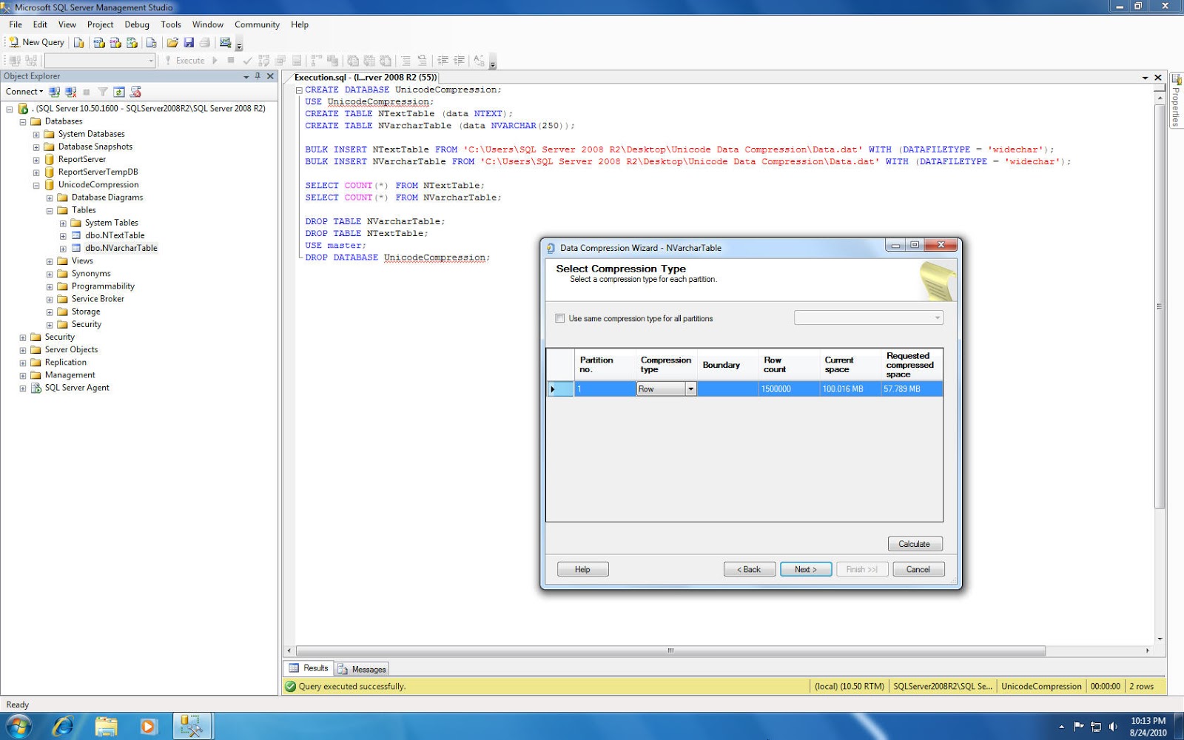Click the partition row selector arrow
This screenshot has height=740, width=1184.
point(560,389)
